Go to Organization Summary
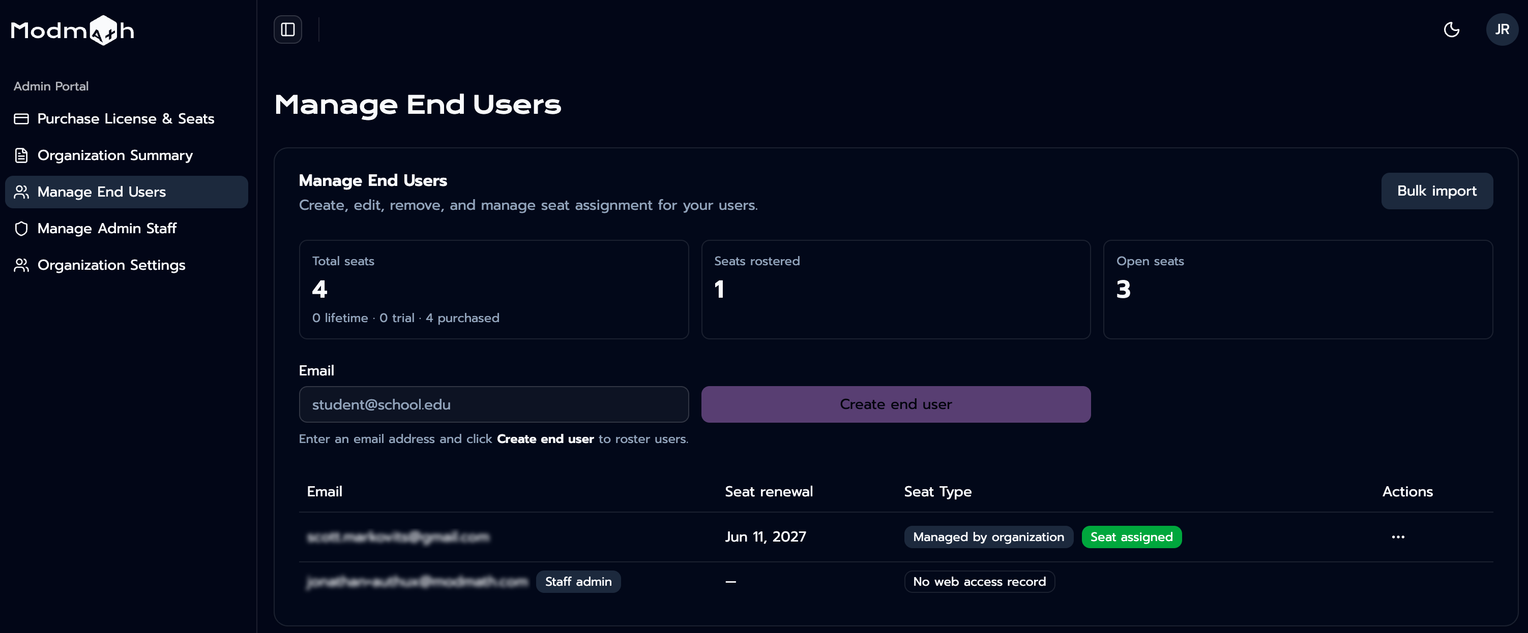1528x633 pixels. click(x=126, y=155)
